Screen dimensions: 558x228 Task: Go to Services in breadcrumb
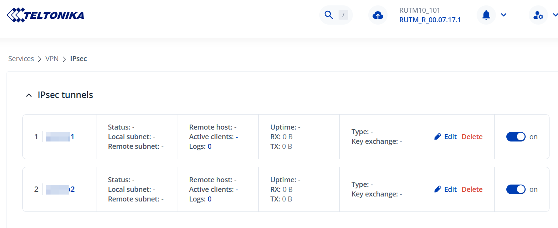click(x=21, y=59)
